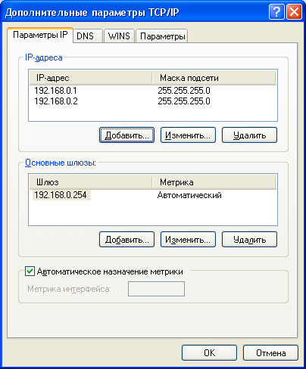The width and height of the screenshot is (306, 369).
Task: Uncheck Автоматическое назначение метрики checkbox
Action: [x=30, y=271]
